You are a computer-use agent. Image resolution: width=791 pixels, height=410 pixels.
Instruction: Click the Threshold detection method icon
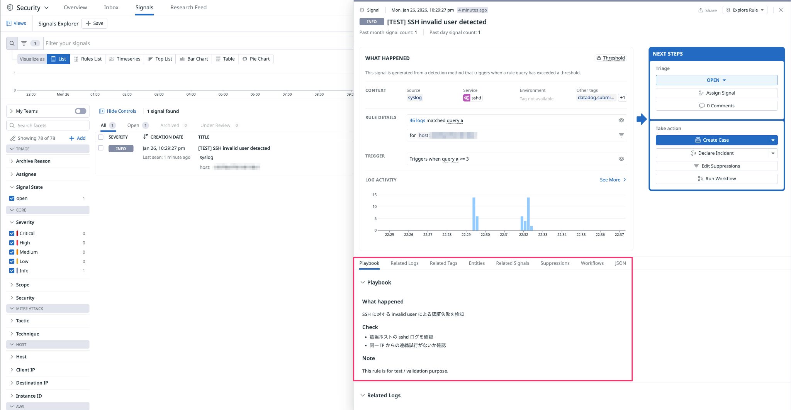[x=599, y=58]
